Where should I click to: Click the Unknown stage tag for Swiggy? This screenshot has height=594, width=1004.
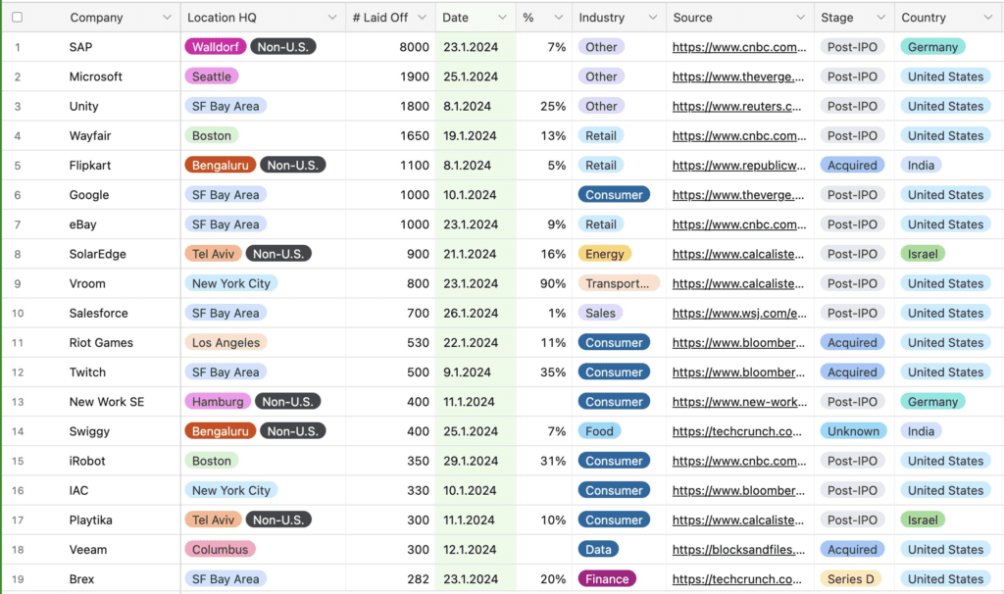(853, 431)
